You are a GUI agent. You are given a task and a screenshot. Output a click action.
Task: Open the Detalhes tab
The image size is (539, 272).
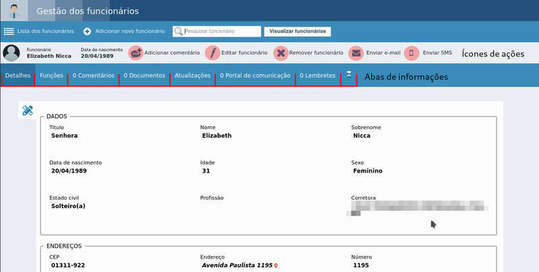18,75
